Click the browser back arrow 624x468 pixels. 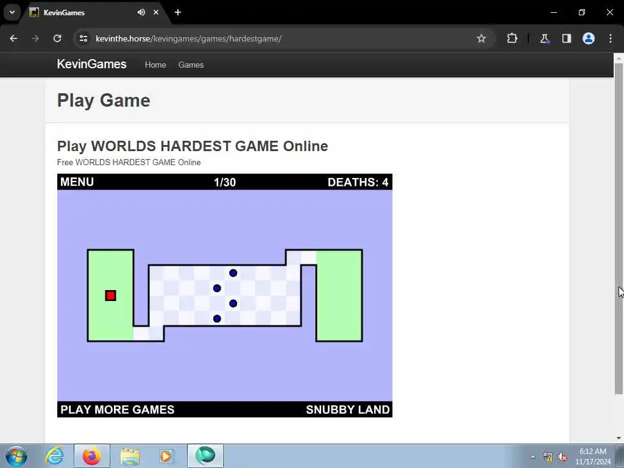click(x=13, y=38)
